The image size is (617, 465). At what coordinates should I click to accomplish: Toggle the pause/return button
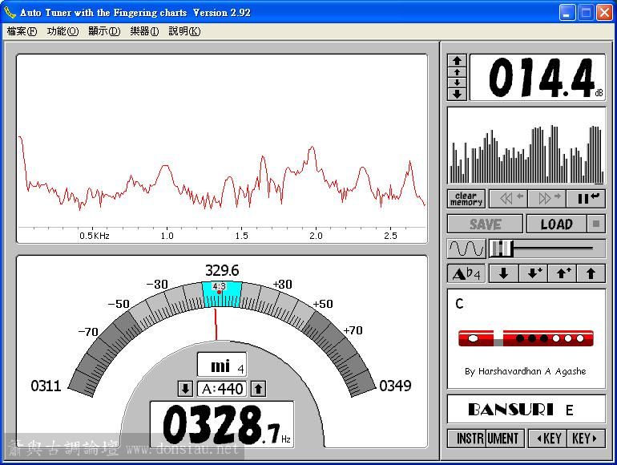pos(586,198)
